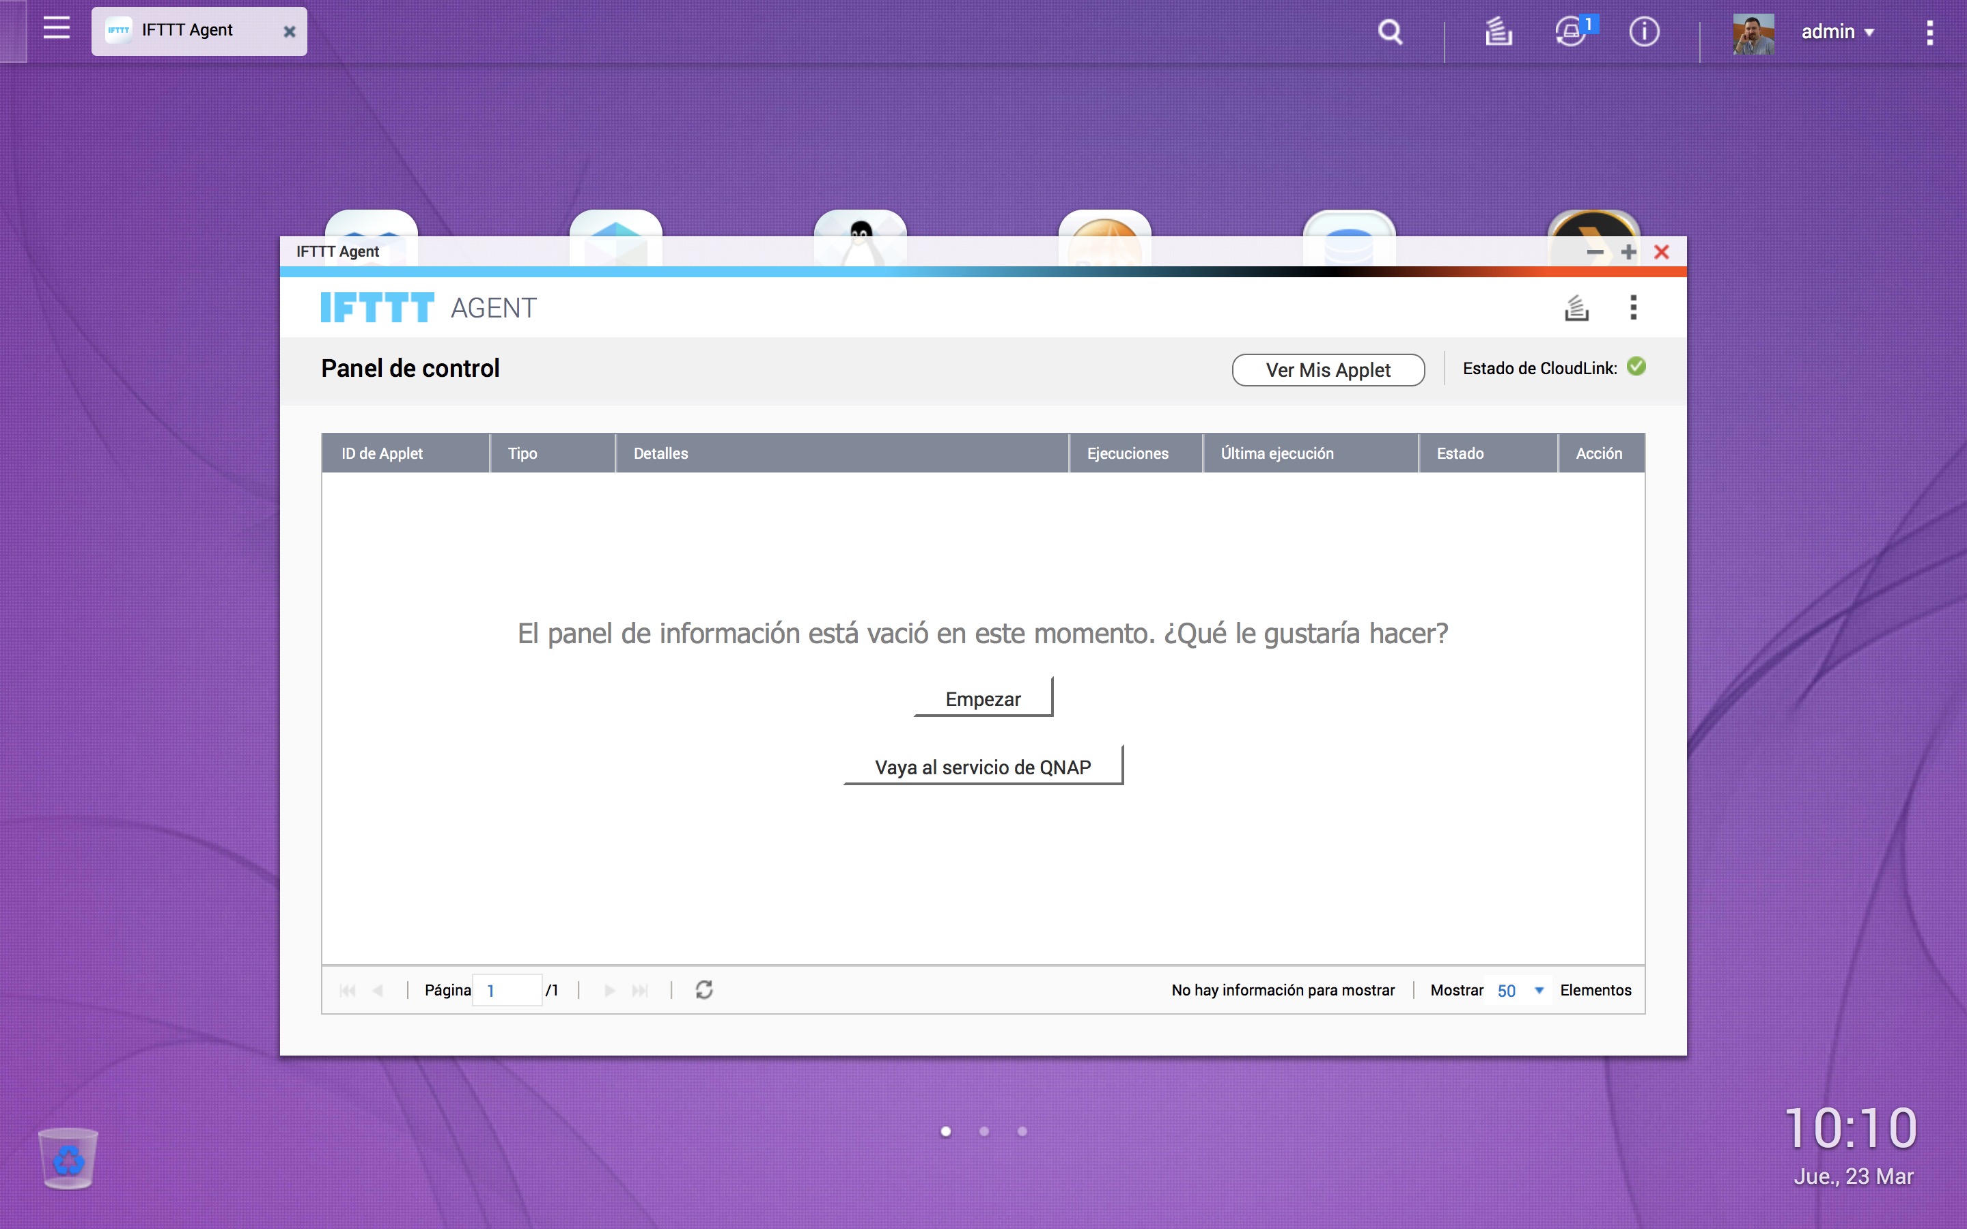Click the information dashboard icon
This screenshot has width=1967, height=1229.
click(x=1643, y=33)
